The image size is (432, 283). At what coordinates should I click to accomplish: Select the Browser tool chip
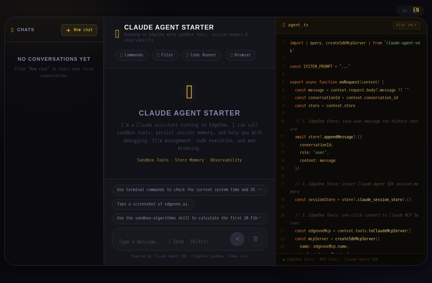240,55
